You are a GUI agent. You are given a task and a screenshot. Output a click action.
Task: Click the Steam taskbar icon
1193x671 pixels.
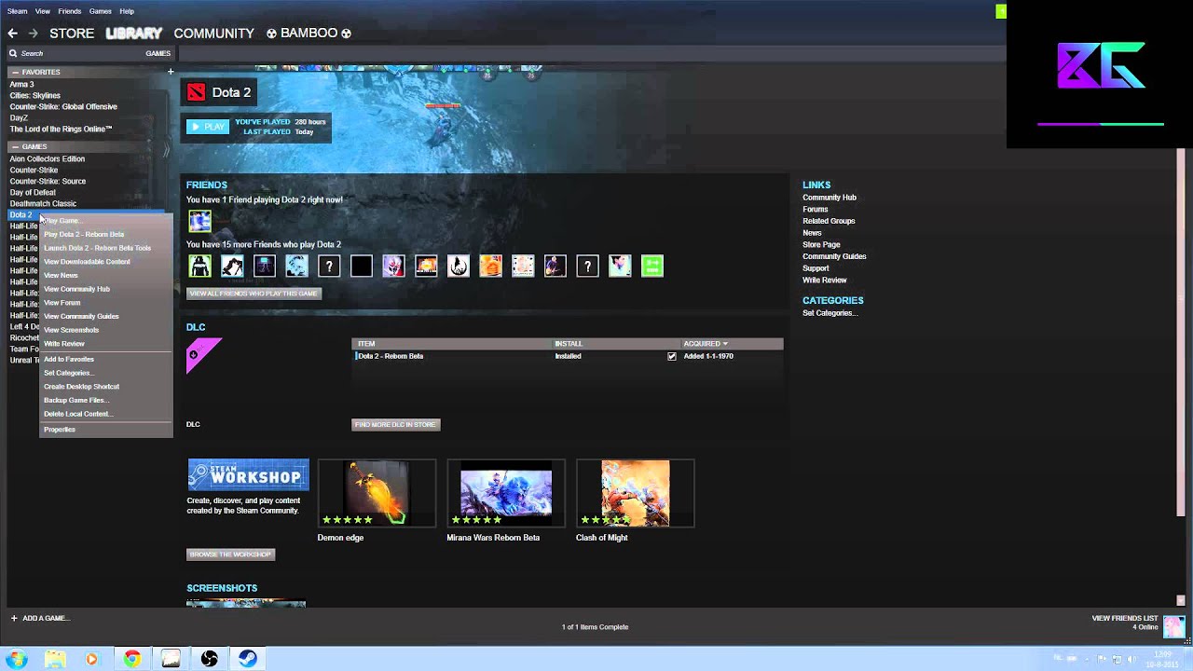248,659
